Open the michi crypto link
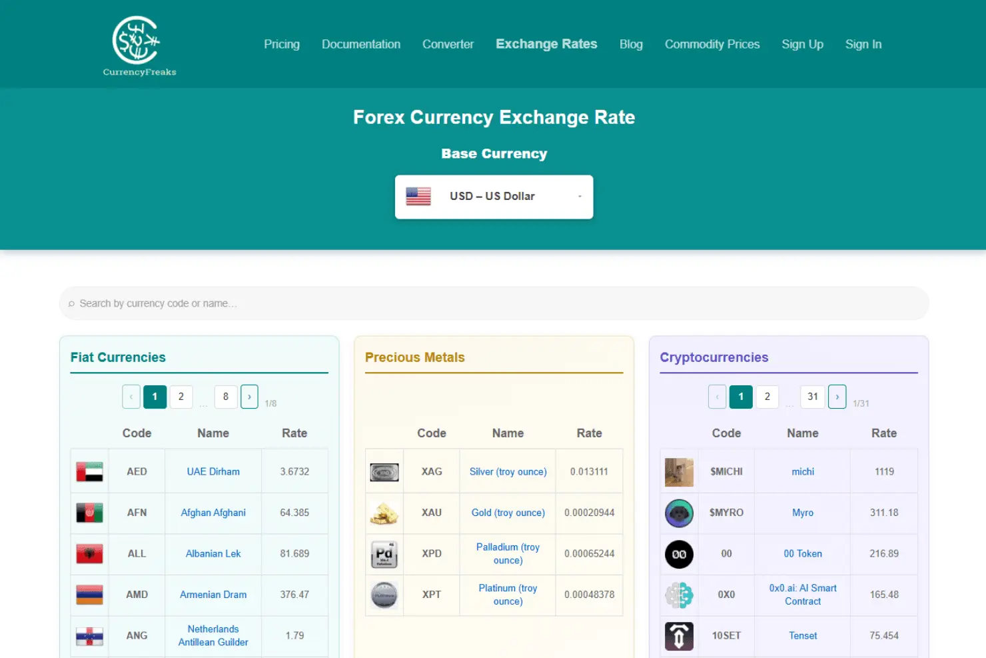 [803, 472]
